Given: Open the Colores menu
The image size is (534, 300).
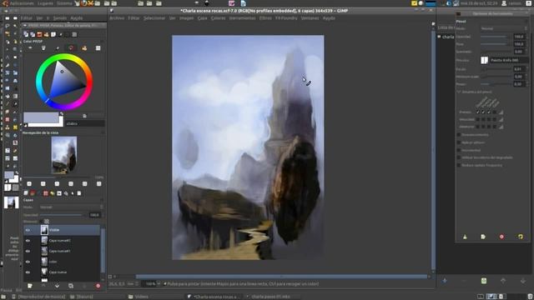Looking at the screenshot, I should [218, 18].
